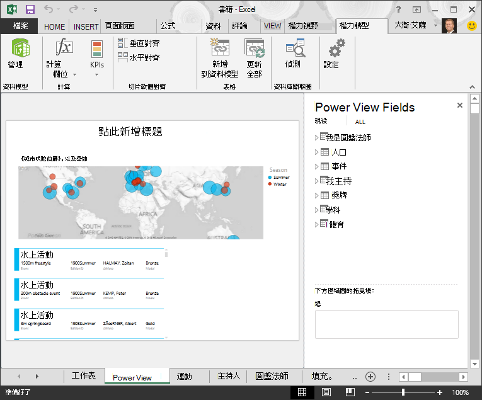This screenshot has width=482, height=400.
Task: Expand the 事件 table
Action: [316, 166]
